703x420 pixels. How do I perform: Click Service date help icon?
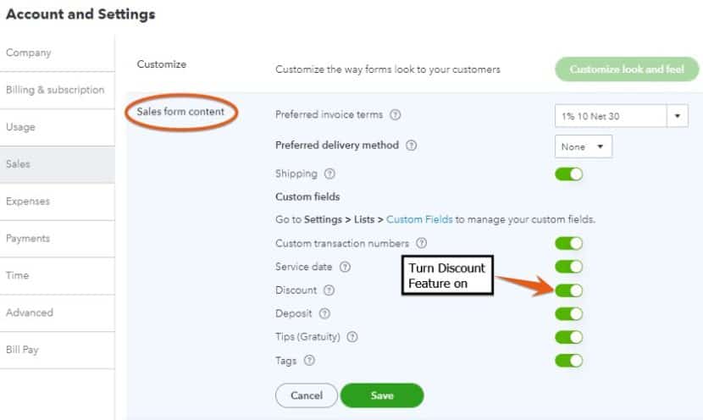[x=345, y=267]
